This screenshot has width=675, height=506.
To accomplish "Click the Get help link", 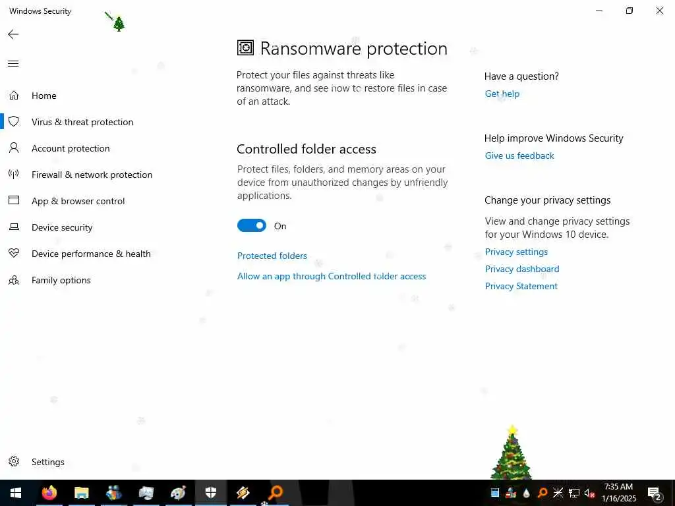I will point(502,94).
